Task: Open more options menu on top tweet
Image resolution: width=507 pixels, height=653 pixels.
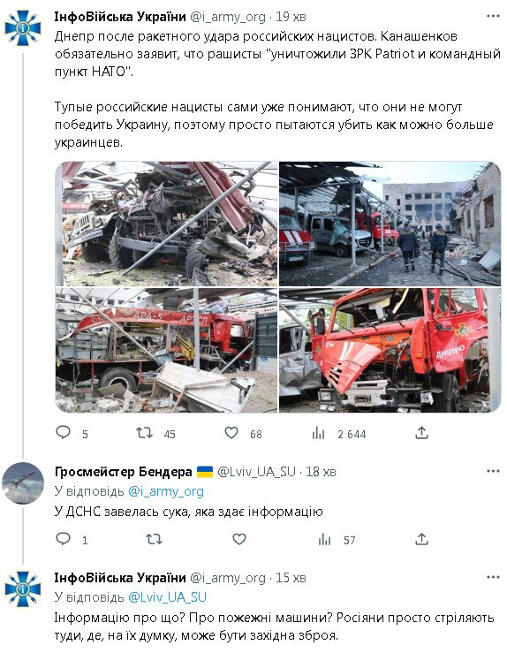Action: 493,16
